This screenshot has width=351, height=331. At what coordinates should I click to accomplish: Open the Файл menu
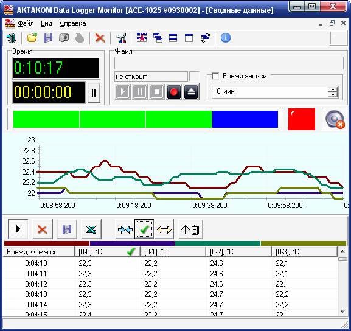(26, 23)
